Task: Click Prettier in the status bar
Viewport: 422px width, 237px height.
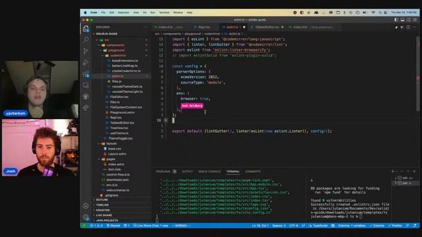Action: click(395, 225)
